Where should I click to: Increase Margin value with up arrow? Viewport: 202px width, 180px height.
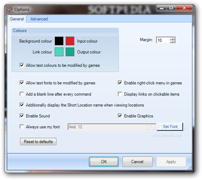[172, 39]
